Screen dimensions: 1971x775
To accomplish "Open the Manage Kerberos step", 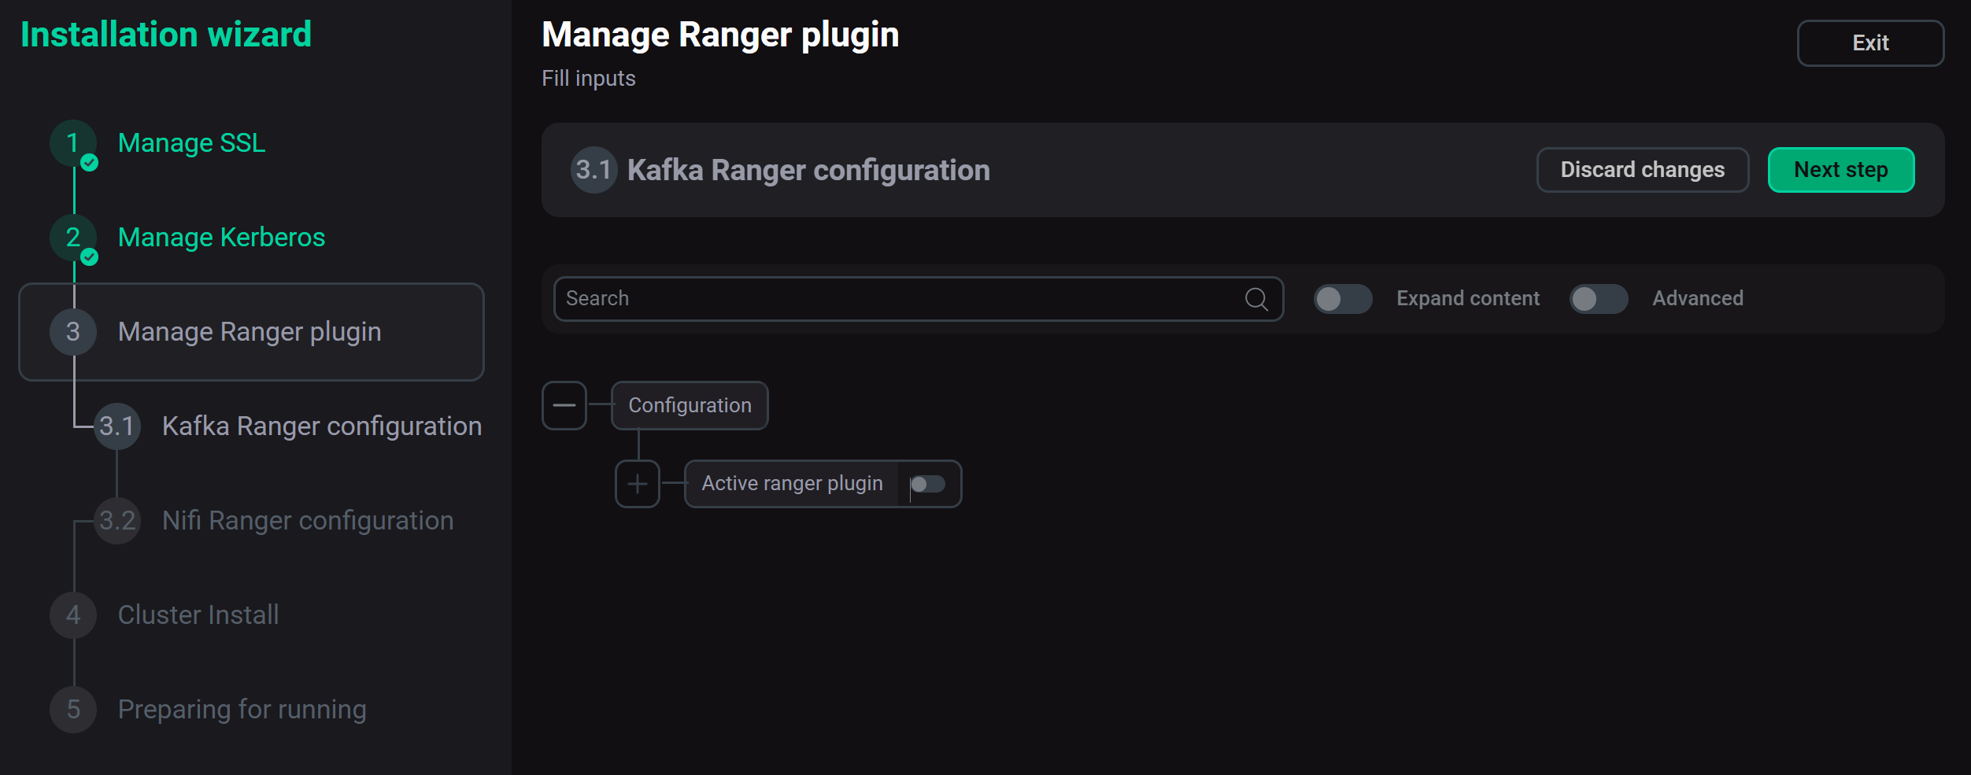I will 221,238.
